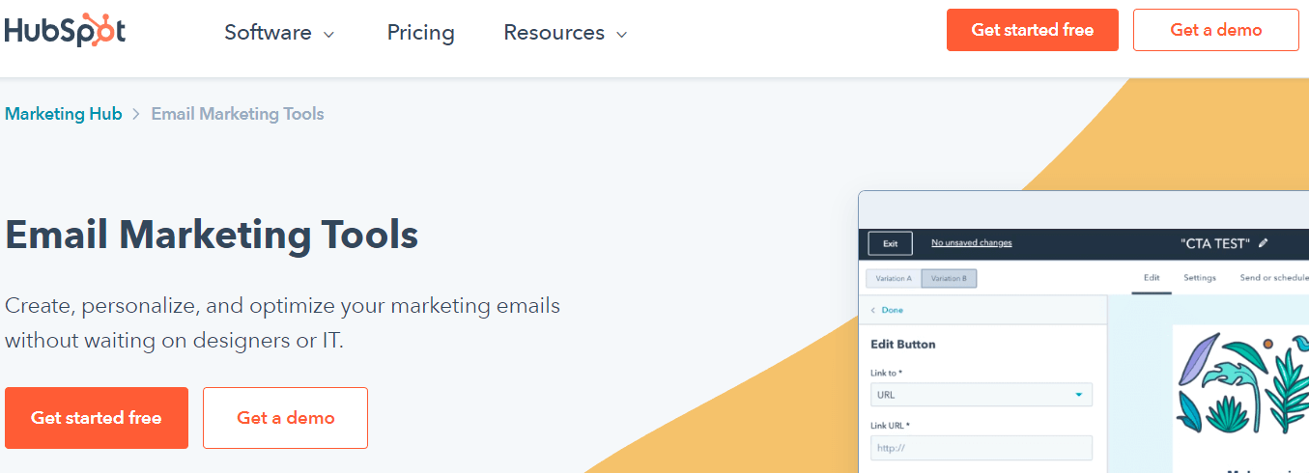This screenshot has width=1309, height=473.
Task: Click the back chevron next to Done
Action: click(873, 310)
